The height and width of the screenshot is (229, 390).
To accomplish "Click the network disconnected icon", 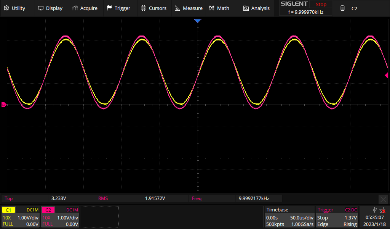I will (x=382, y=210).
